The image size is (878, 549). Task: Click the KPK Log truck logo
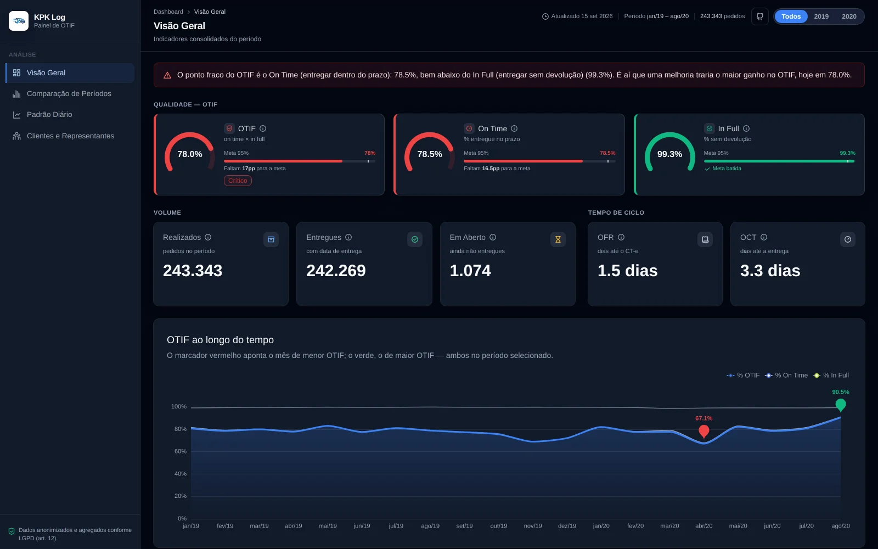tap(19, 21)
